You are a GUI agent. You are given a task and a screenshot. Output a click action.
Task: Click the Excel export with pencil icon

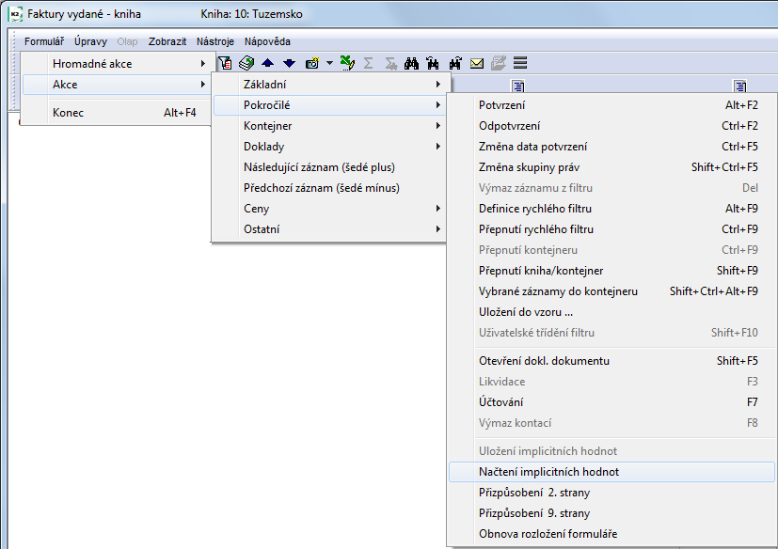[x=347, y=63]
